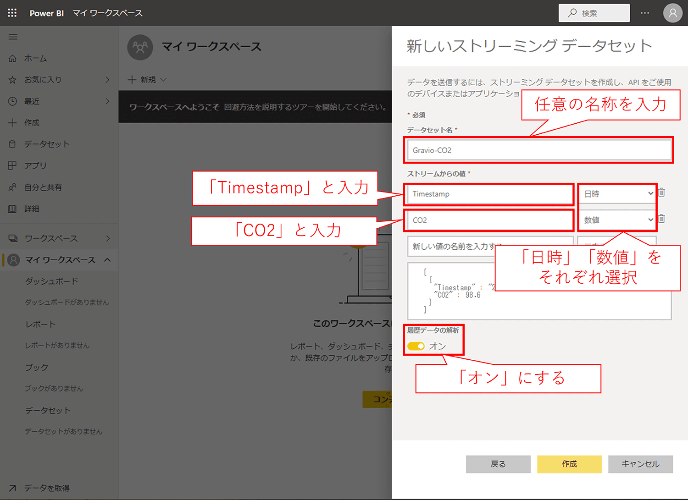Click the new value name input field
Screen dimensions: 688x500
pos(490,246)
